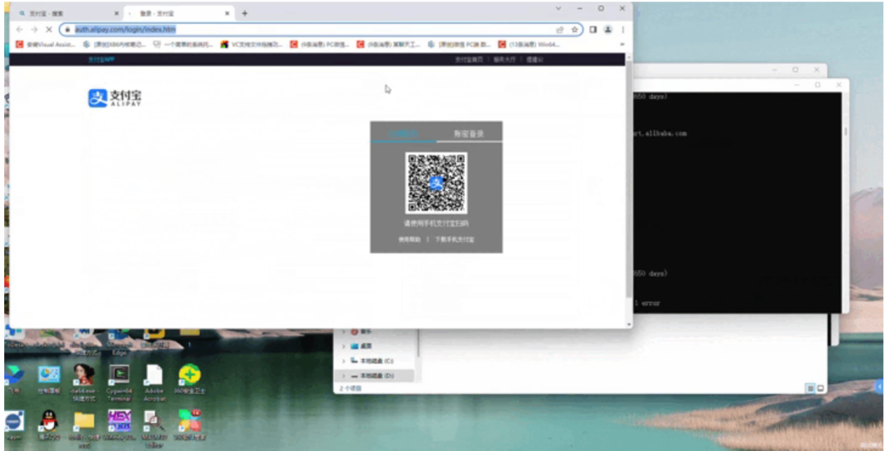Image resolution: width=884 pixels, height=451 pixels.
Task: Open the browser profile avatar
Action: (x=607, y=29)
